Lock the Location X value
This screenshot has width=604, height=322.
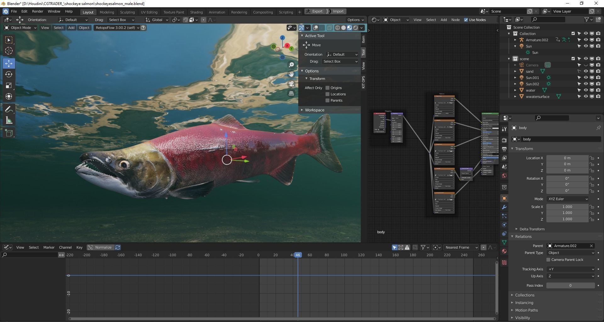coord(592,158)
